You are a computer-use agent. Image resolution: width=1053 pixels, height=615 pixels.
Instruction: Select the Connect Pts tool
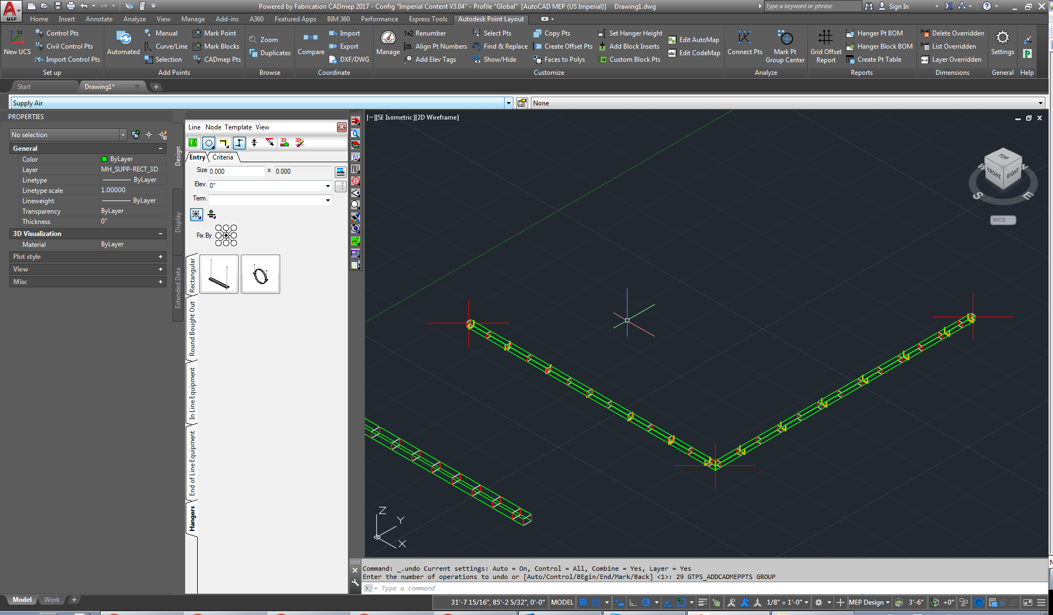[744, 44]
